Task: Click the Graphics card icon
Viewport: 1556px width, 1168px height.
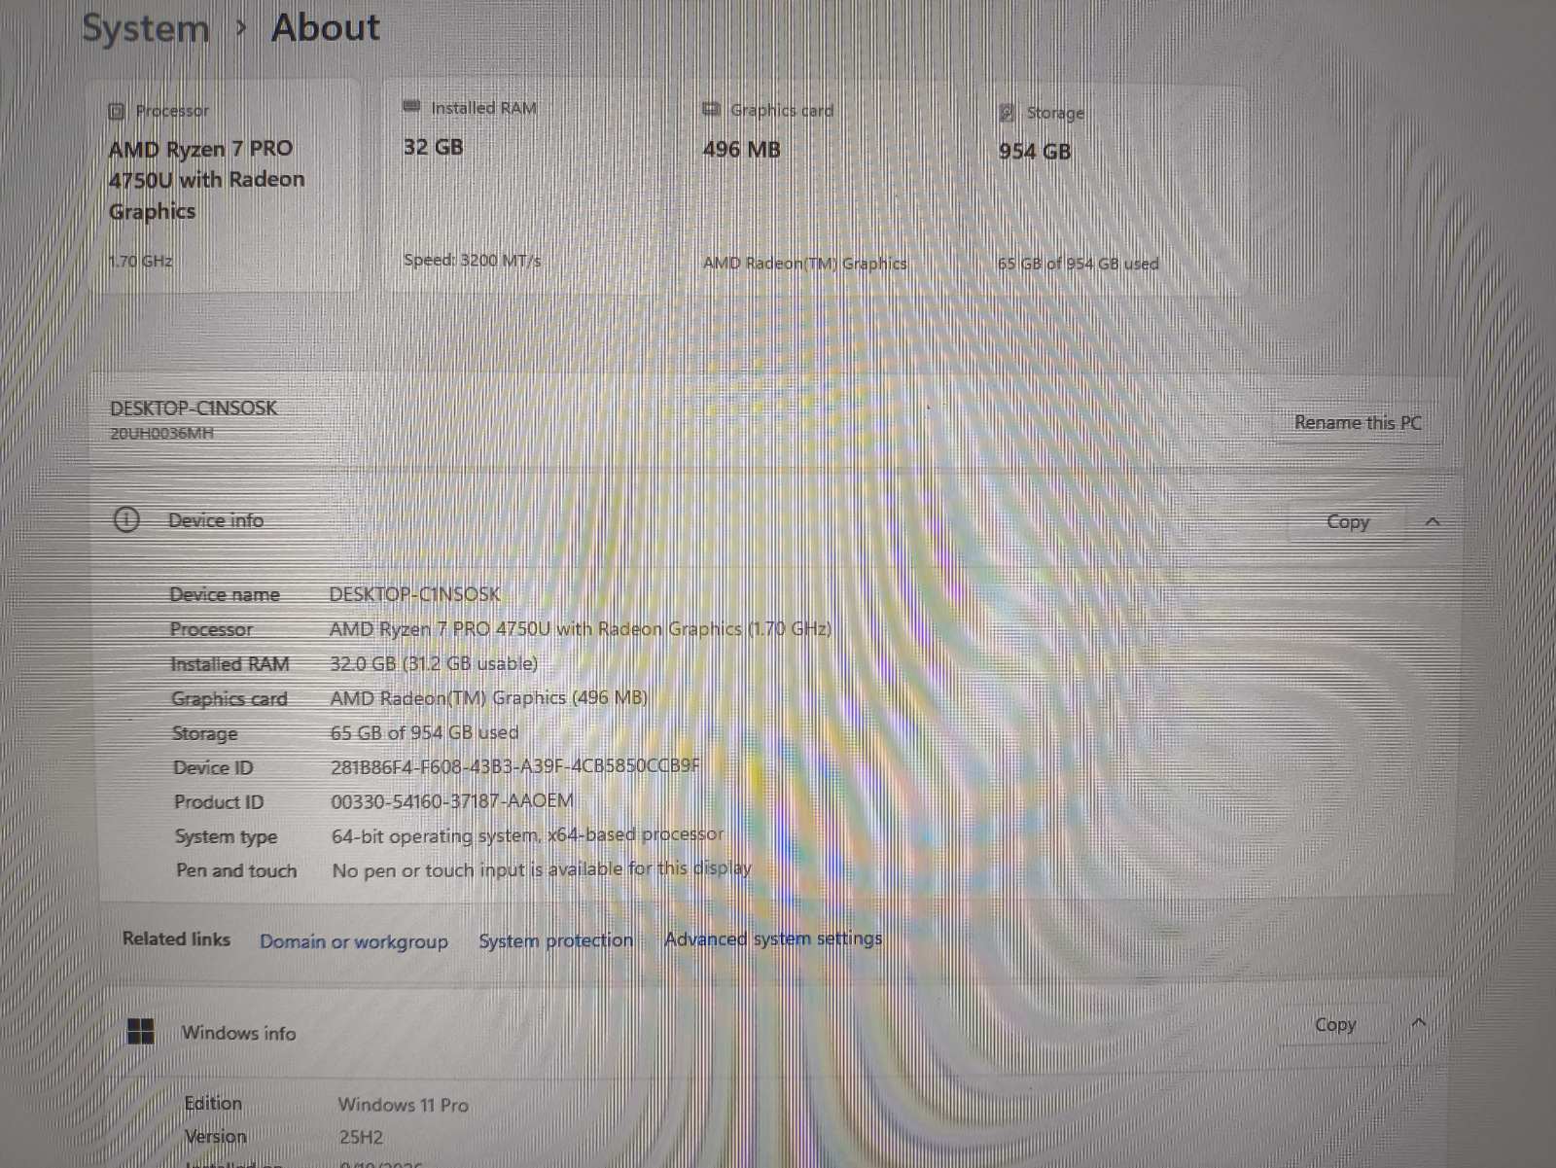Action: 711,109
